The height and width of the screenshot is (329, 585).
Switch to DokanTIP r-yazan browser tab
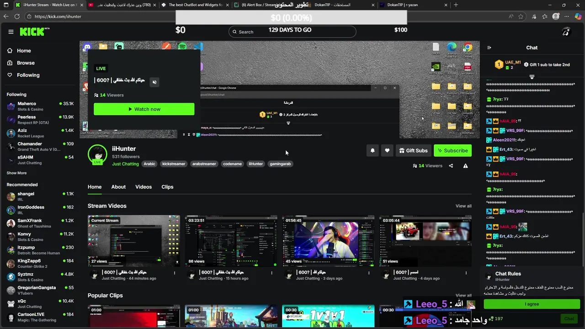[414, 5]
